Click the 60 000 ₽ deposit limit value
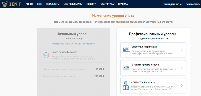 pos(100,69)
